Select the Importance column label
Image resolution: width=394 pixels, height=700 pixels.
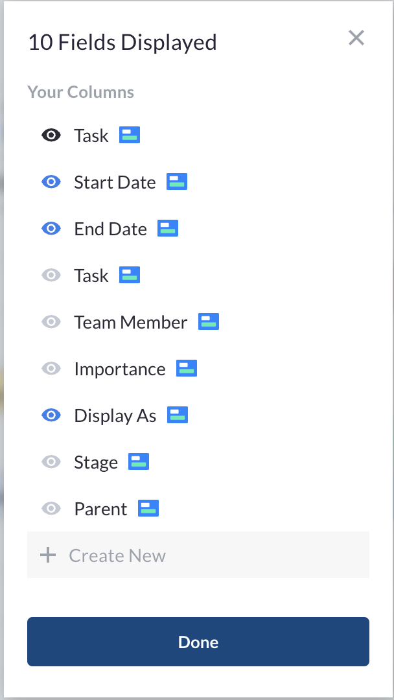(120, 369)
